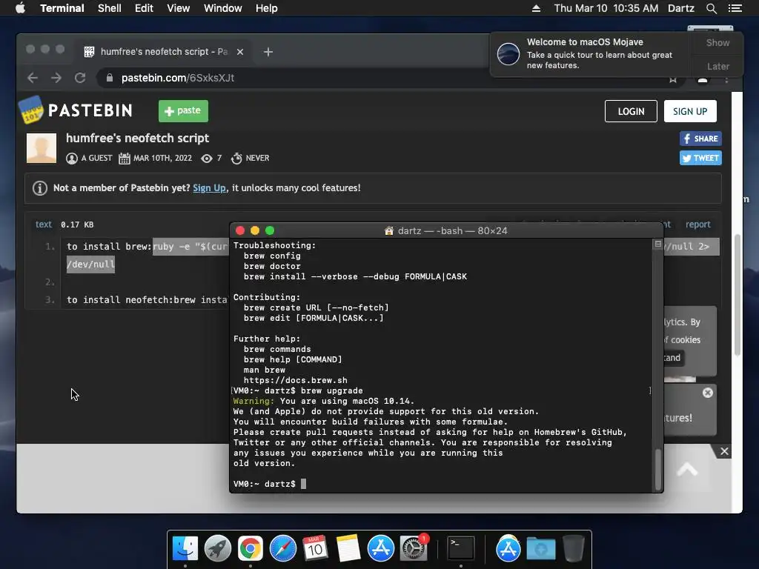
Task: Select the humfree's neofetch script browser tab
Action: click(164, 51)
